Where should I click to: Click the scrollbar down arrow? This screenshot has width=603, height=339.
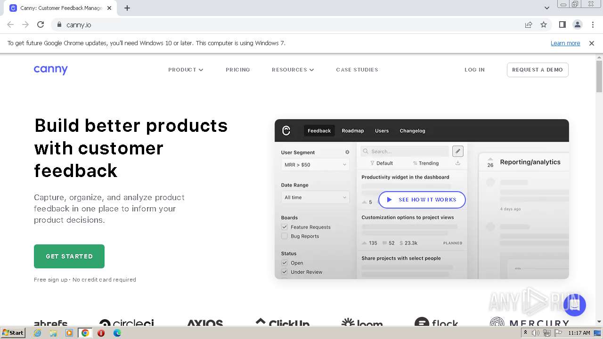pyautogui.click(x=599, y=322)
